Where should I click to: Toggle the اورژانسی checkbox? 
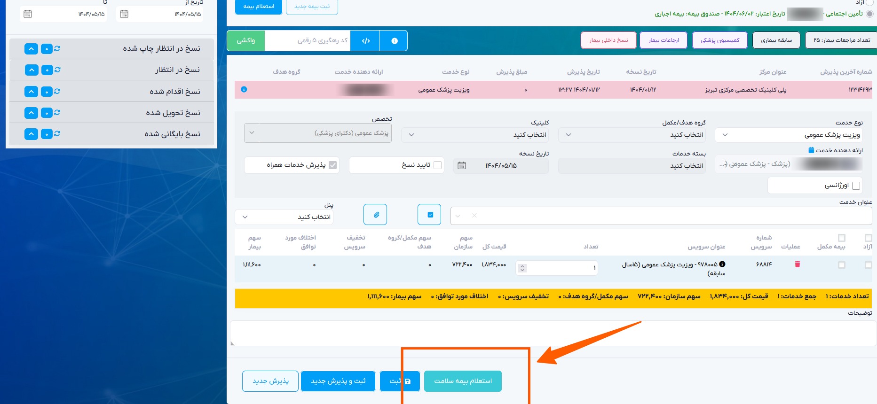(x=856, y=186)
